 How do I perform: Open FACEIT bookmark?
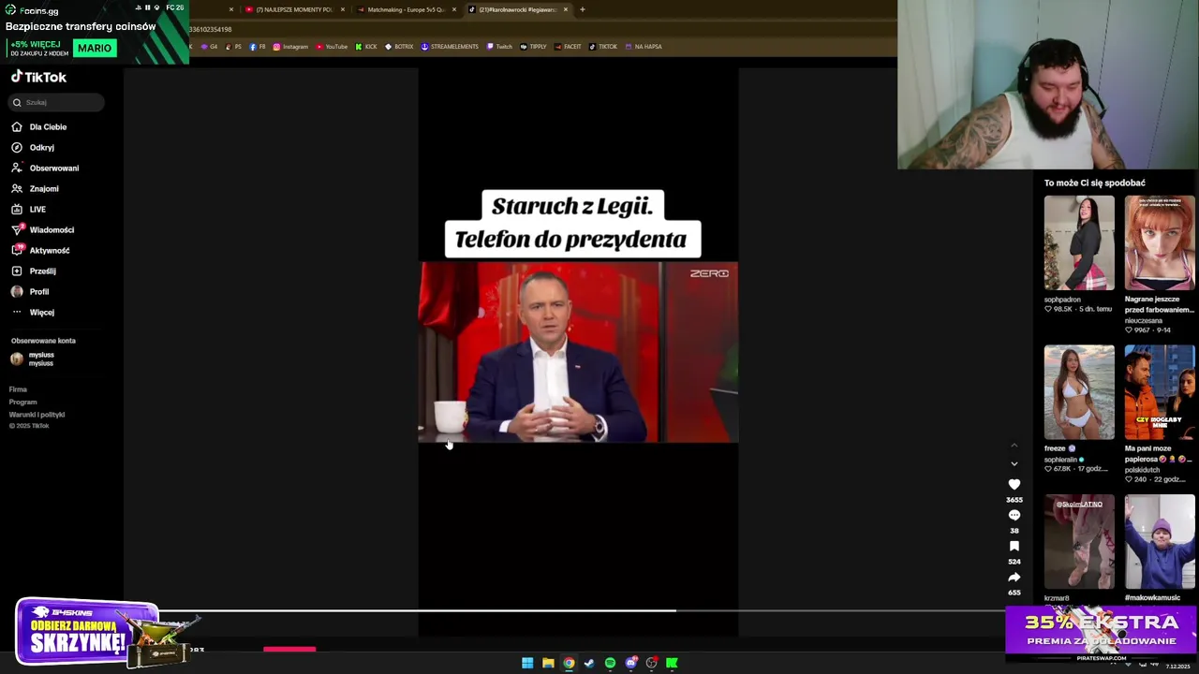[x=568, y=46]
